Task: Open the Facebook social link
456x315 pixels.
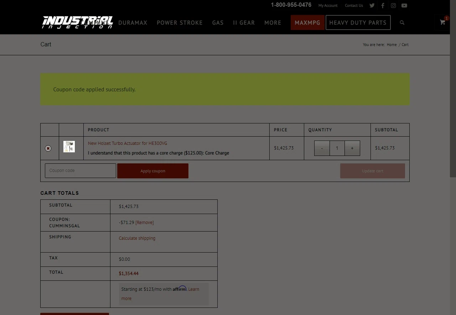Action: (x=383, y=5)
